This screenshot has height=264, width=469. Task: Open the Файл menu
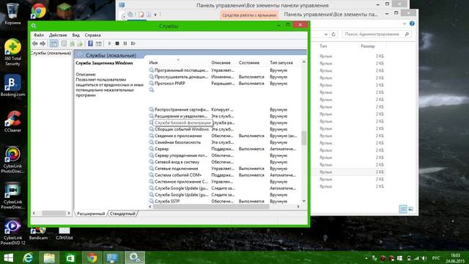click(39, 35)
